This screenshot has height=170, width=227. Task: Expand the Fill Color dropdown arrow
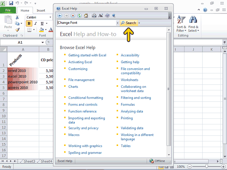pyautogui.click(x=46, y=30)
